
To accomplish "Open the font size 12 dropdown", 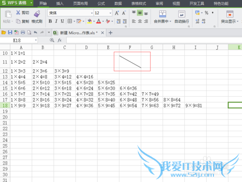I will coord(110,13).
